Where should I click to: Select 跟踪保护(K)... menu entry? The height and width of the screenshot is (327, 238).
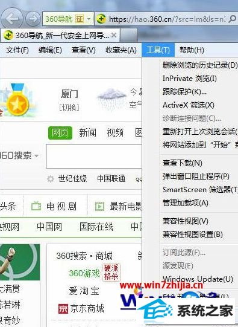184,91
